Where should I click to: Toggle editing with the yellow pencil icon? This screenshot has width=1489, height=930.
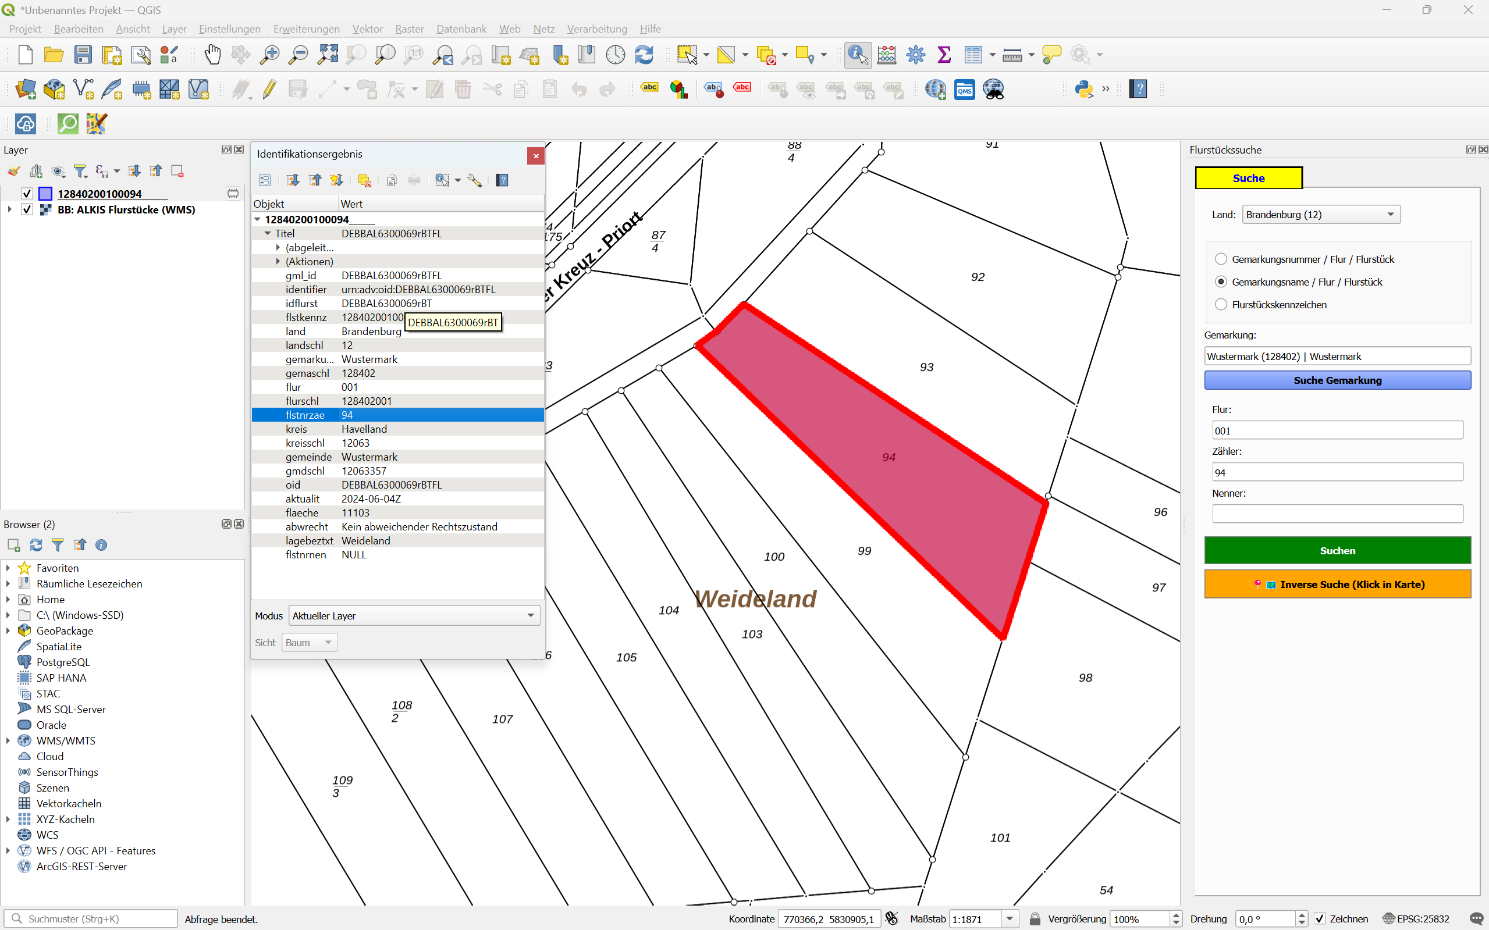tap(269, 89)
